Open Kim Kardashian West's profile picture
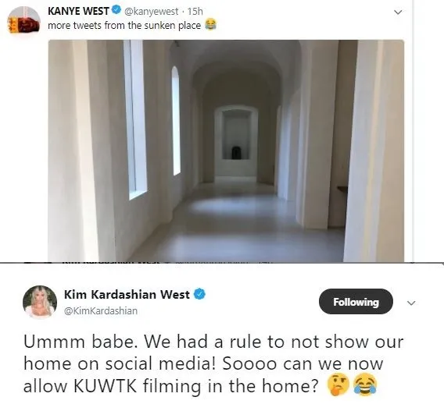The image size is (444, 404). click(40, 302)
